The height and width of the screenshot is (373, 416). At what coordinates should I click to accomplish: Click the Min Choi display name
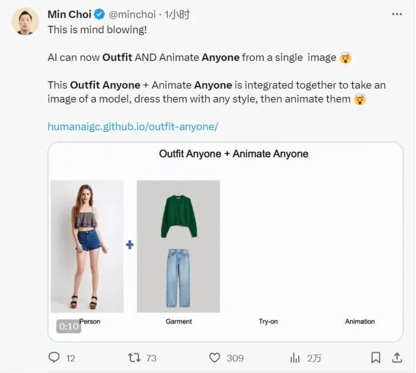tap(69, 14)
